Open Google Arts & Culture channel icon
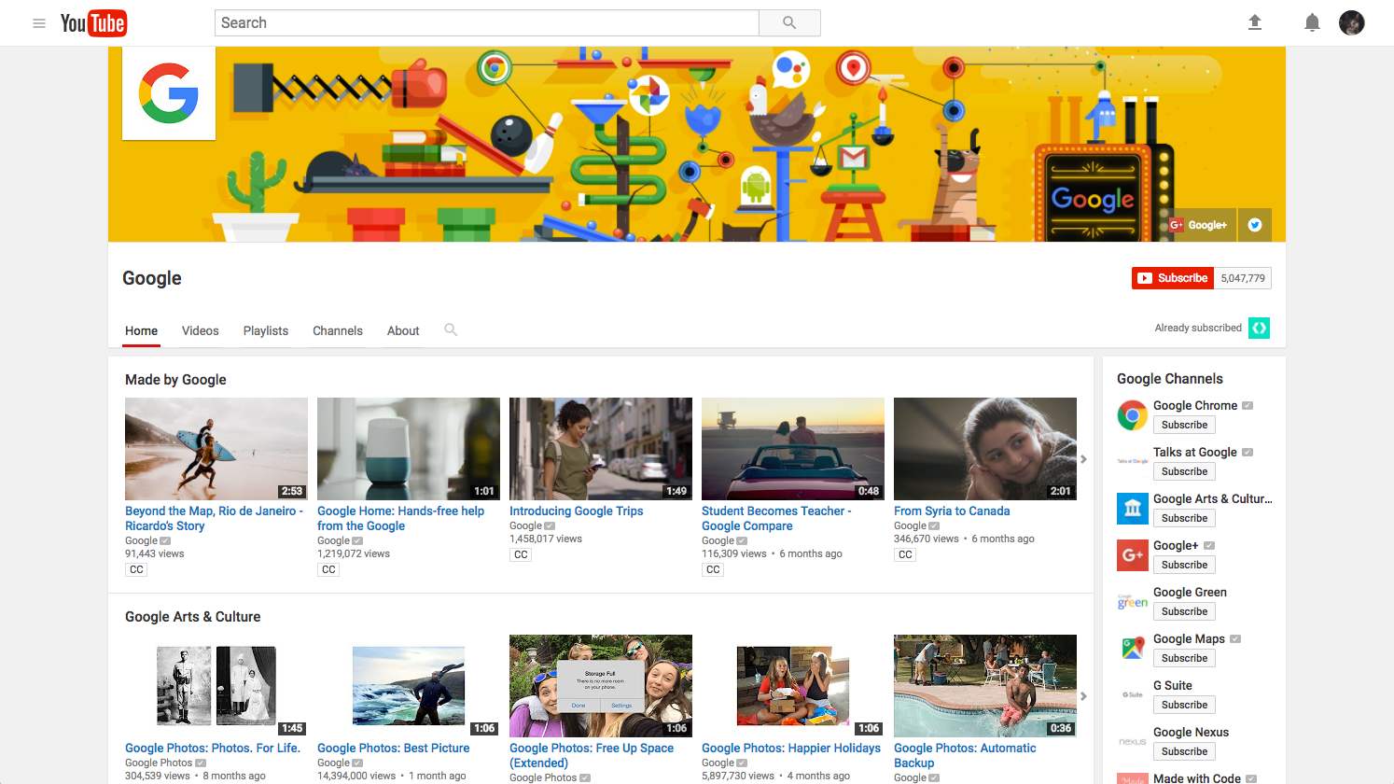This screenshot has width=1394, height=784. coord(1133,508)
